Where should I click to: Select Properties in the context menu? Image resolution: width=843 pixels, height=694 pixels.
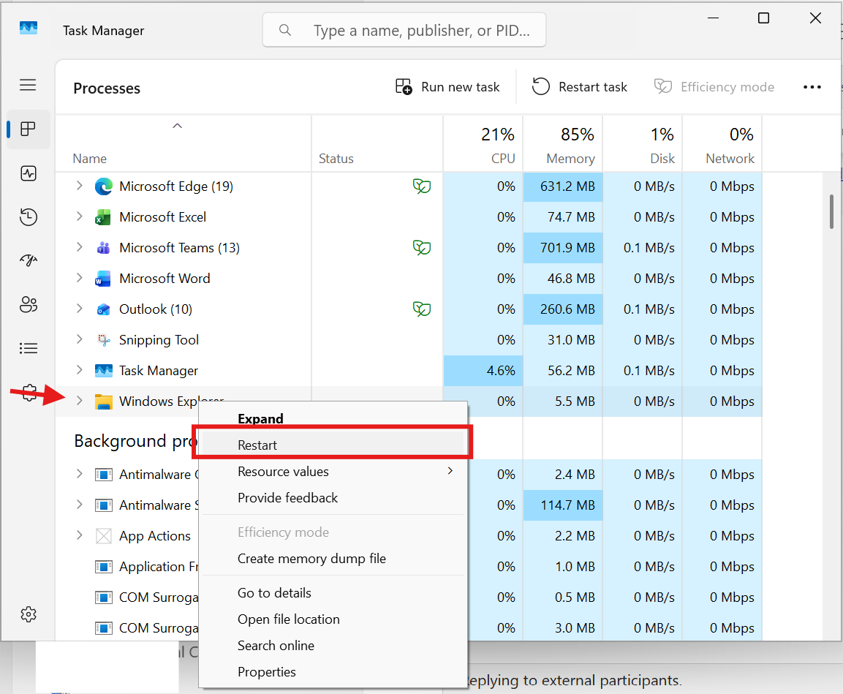pyautogui.click(x=333, y=672)
